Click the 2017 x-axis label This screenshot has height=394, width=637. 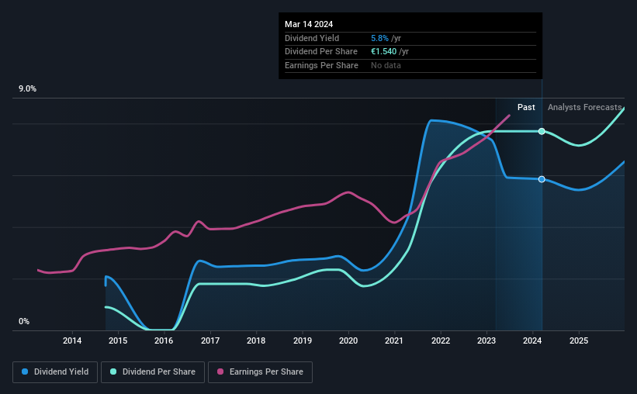point(210,340)
